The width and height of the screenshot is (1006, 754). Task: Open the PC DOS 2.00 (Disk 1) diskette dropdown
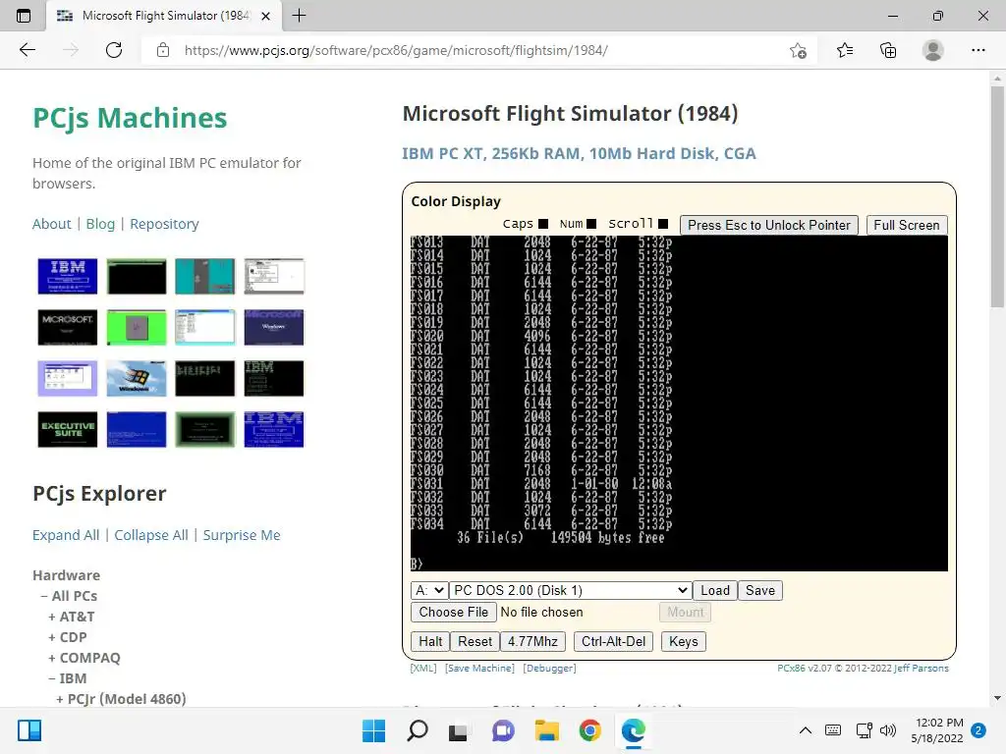571,590
